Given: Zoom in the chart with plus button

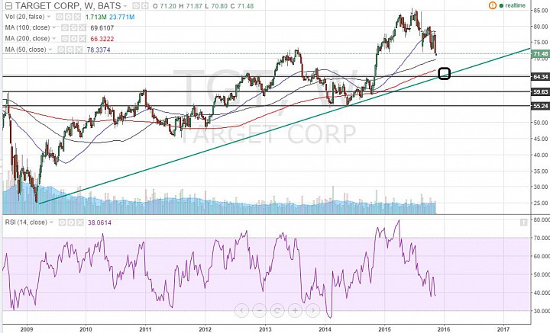Looking at the screenshot, I should click(295, 310).
